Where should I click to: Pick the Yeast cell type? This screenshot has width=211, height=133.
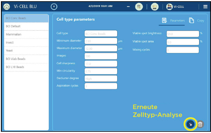26,51
